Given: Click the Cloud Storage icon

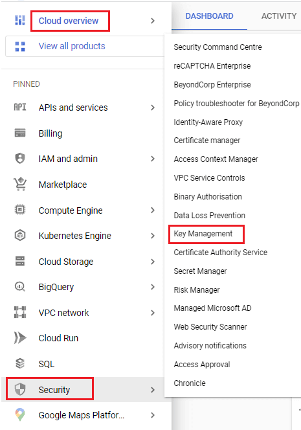Looking at the screenshot, I should coord(20,261).
